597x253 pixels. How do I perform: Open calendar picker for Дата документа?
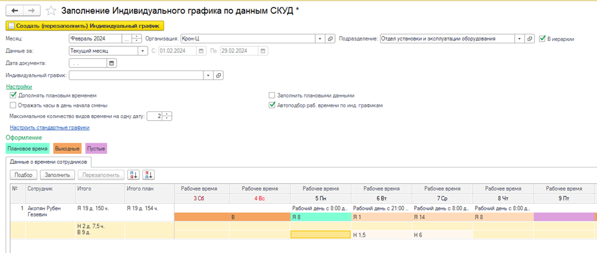(111, 63)
